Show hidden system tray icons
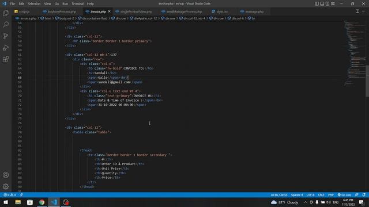Viewport: 369px width, 207px height. (x=305, y=202)
